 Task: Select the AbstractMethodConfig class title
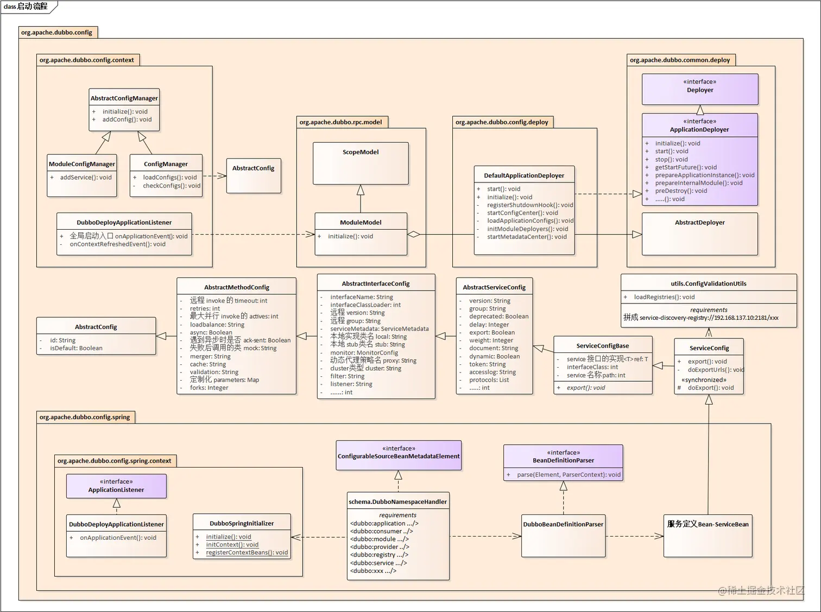point(237,287)
